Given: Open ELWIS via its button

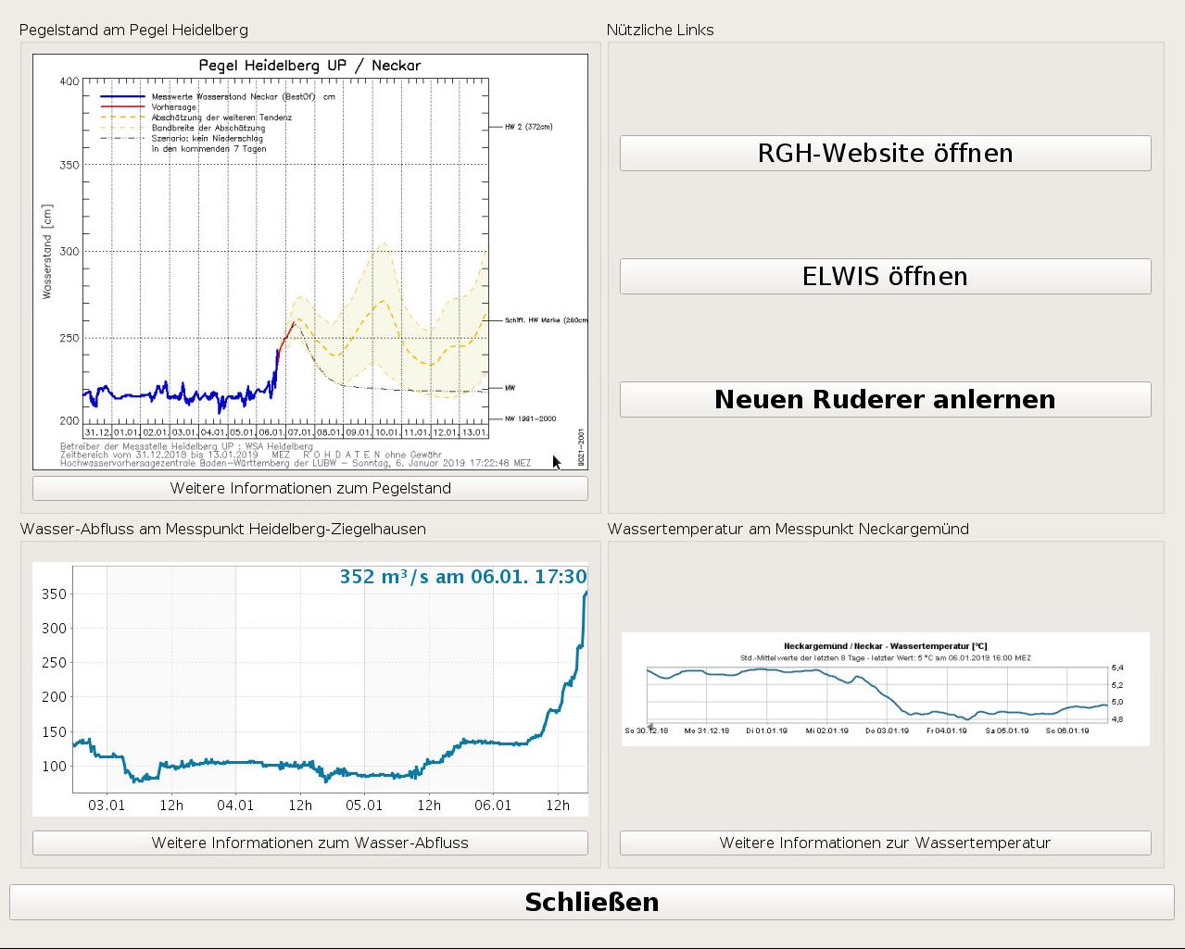Looking at the screenshot, I should click(x=885, y=276).
